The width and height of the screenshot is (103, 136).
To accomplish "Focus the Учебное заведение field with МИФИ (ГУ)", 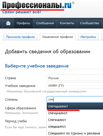I will (x=75, y=86).
